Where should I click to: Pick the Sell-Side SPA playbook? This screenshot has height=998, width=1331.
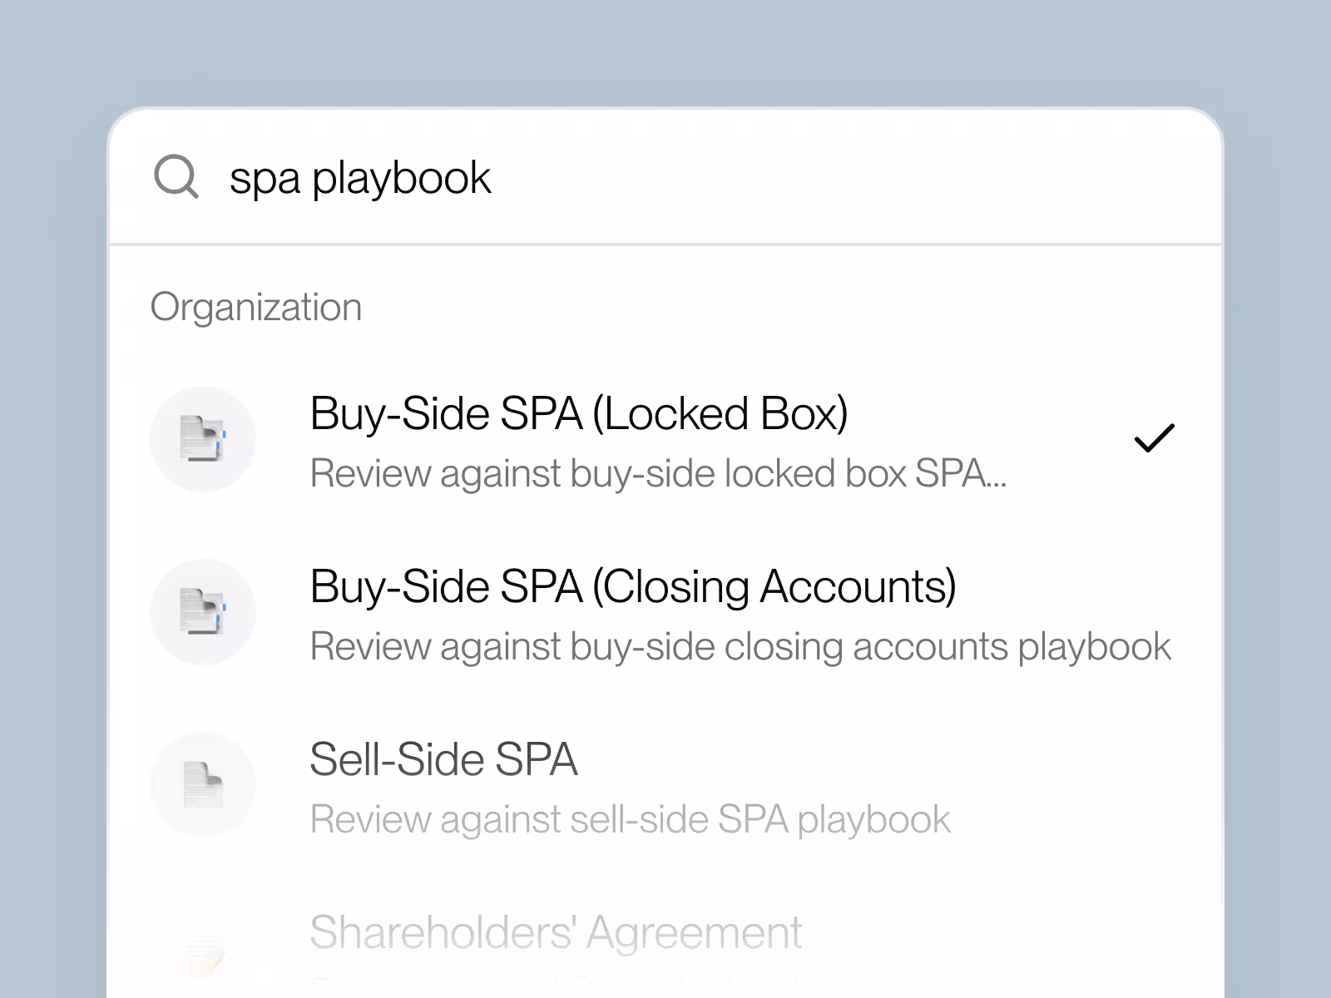click(x=665, y=786)
